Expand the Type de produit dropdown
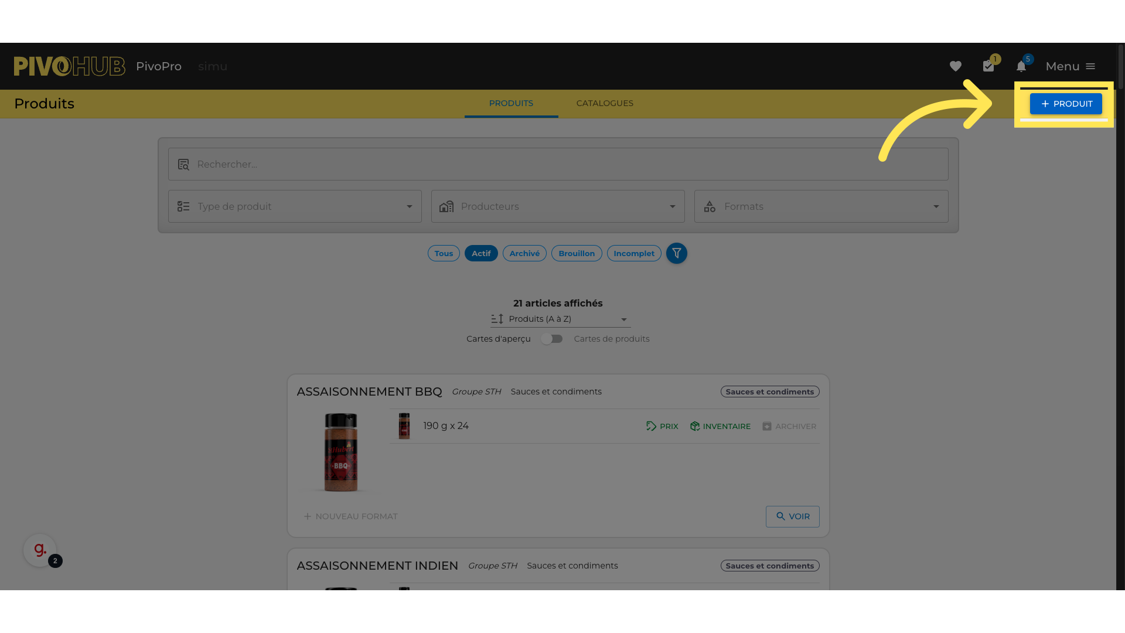 point(295,206)
